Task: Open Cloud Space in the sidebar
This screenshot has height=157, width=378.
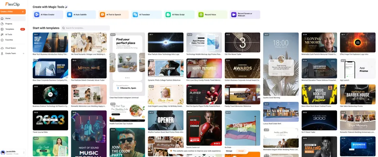Action: click(x=10, y=48)
